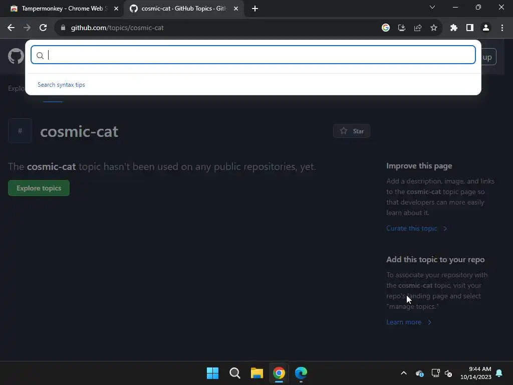Click the github.com address bar URL
The height and width of the screenshot is (385, 513).
pyautogui.click(x=117, y=28)
